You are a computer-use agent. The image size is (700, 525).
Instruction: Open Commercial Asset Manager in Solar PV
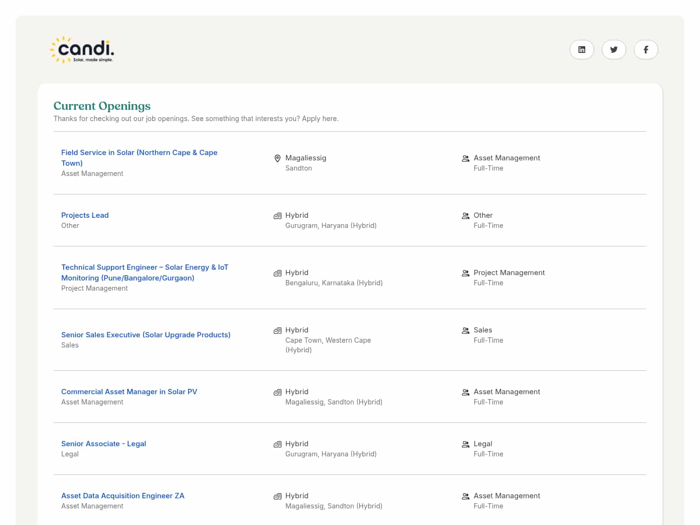[129, 392]
